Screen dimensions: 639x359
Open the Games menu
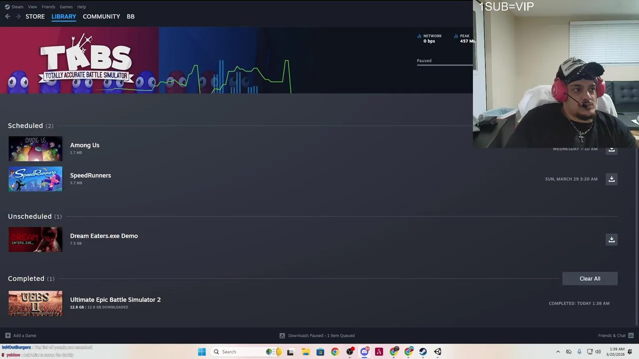tap(66, 7)
